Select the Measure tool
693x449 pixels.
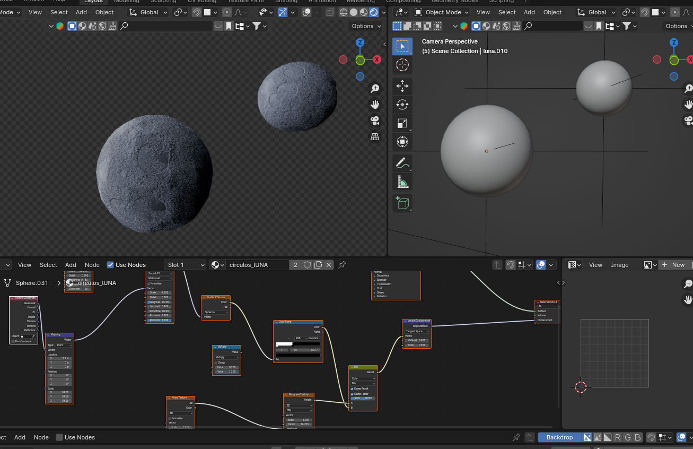[402, 182]
